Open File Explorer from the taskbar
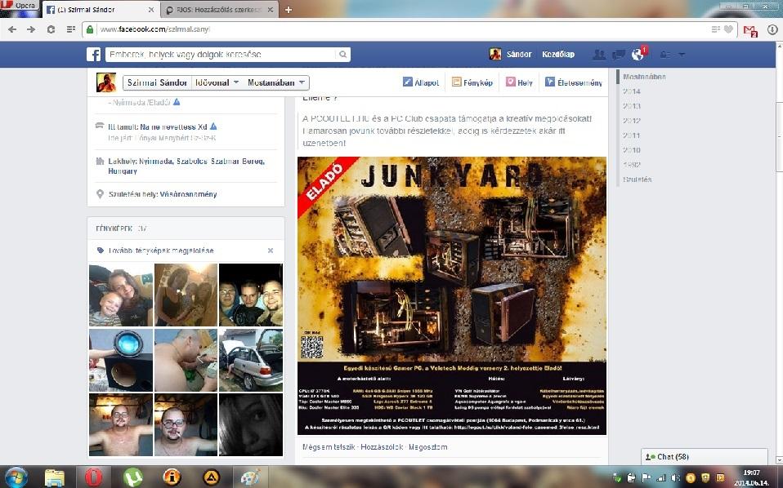 [55, 477]
